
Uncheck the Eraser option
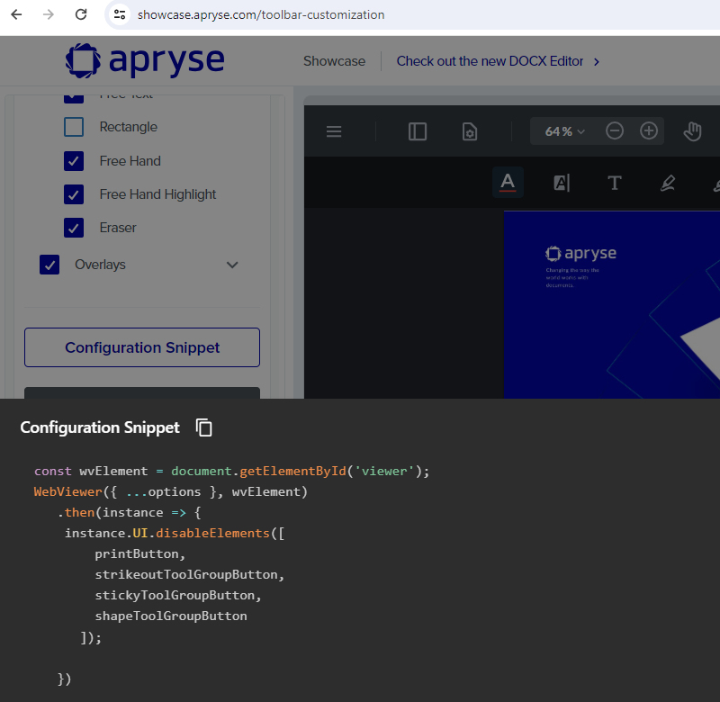pos(74,228)
